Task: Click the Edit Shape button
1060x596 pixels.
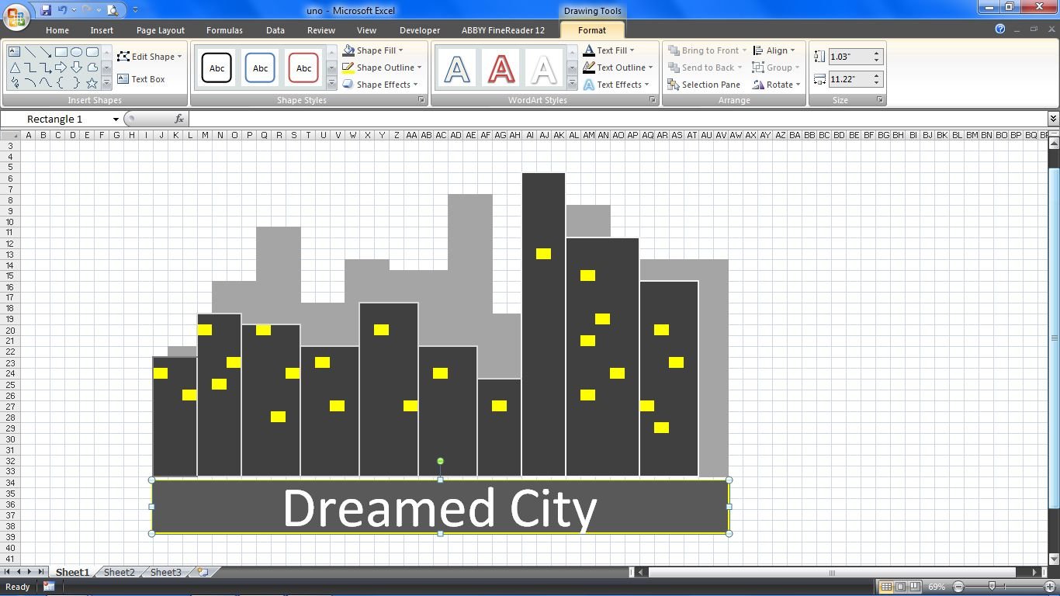Action: pyautogui.click(x=150, y=57)
